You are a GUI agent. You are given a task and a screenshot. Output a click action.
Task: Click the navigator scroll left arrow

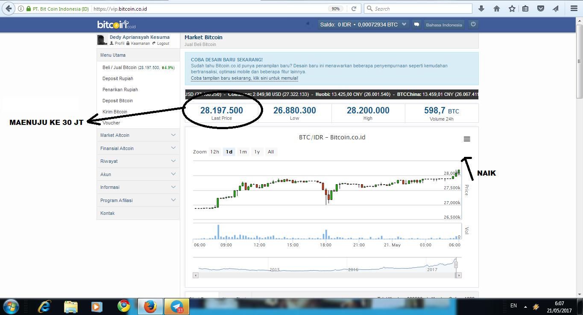[196, 275]
